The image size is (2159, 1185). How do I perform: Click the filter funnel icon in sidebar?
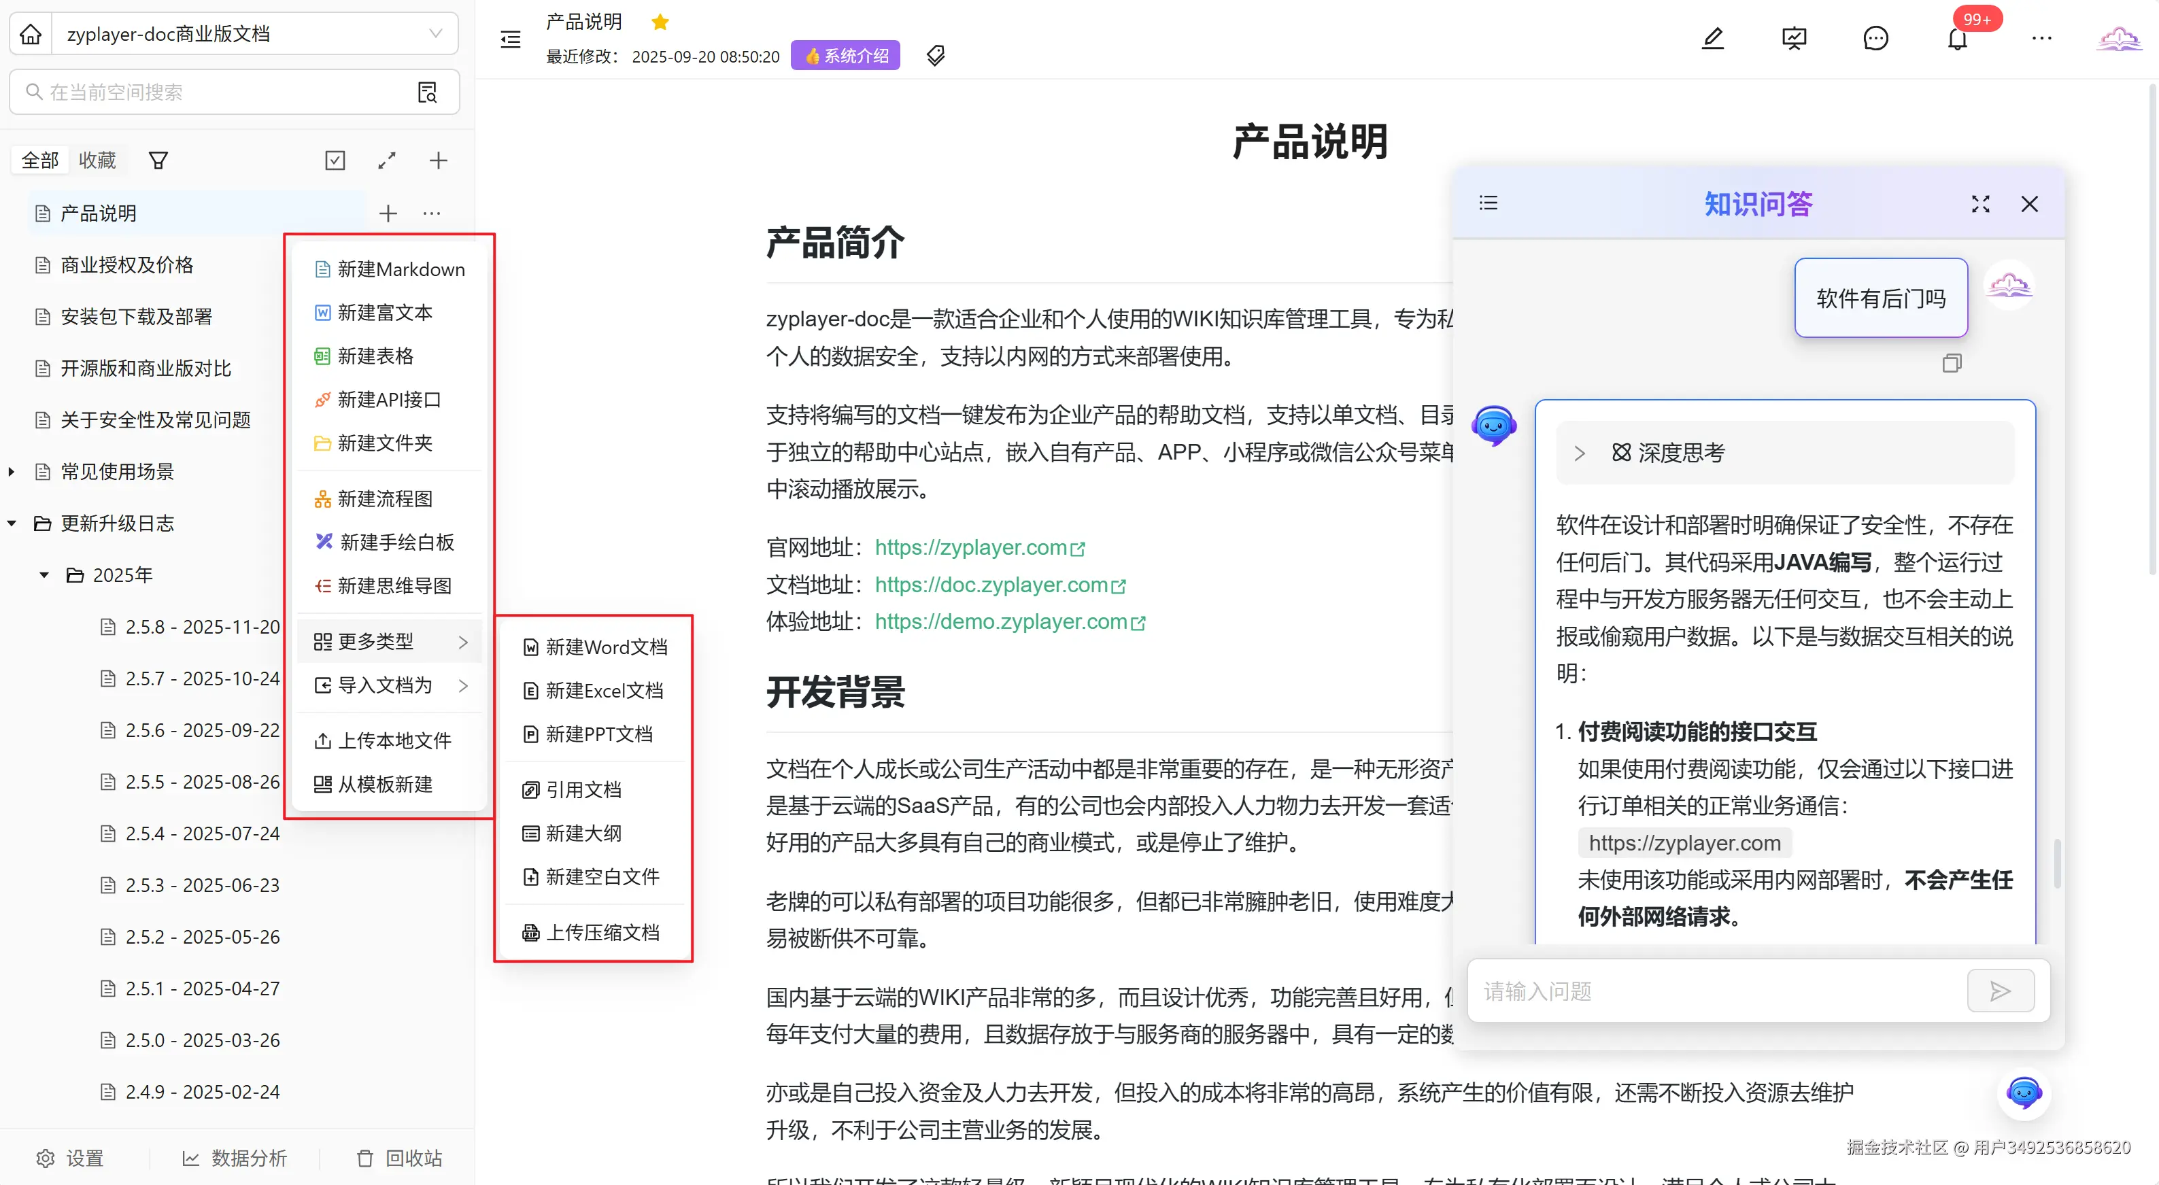[x=158, y=160]
